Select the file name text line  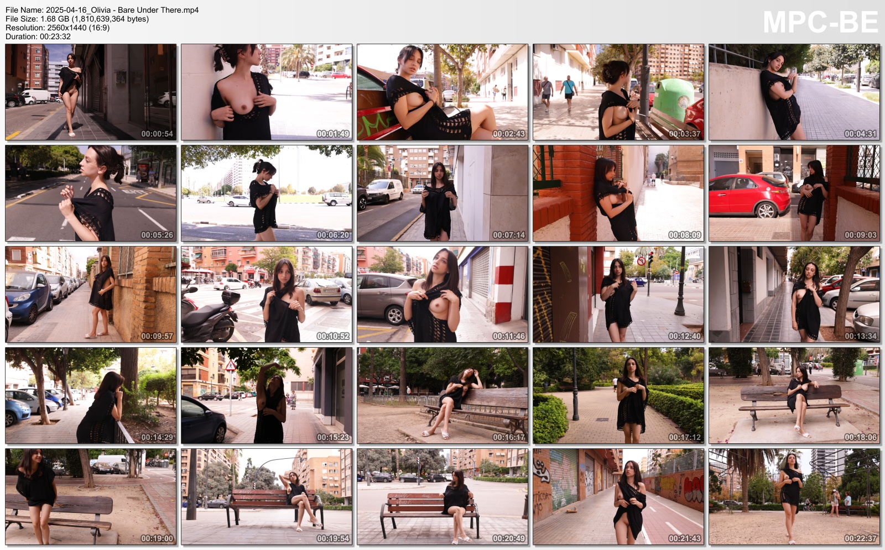click(x=102, y=10)
